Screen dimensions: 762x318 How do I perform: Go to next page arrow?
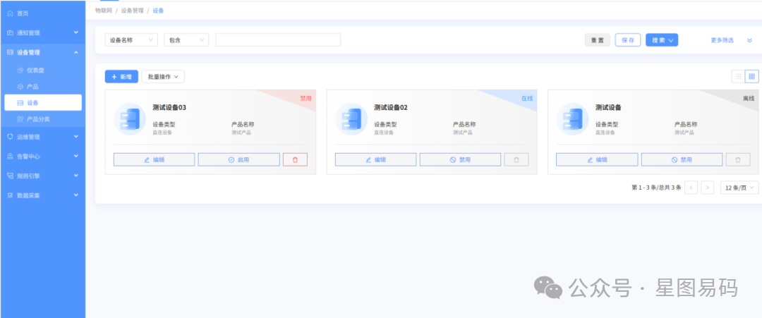(x=708, y=188)
